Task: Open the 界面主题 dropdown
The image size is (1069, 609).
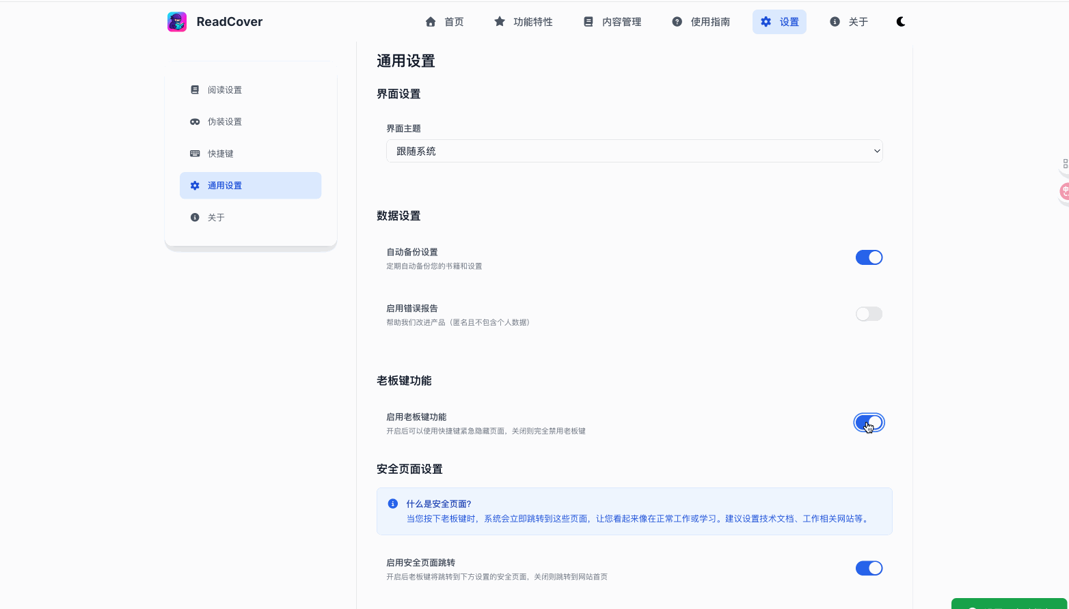Action: (634, 150)
